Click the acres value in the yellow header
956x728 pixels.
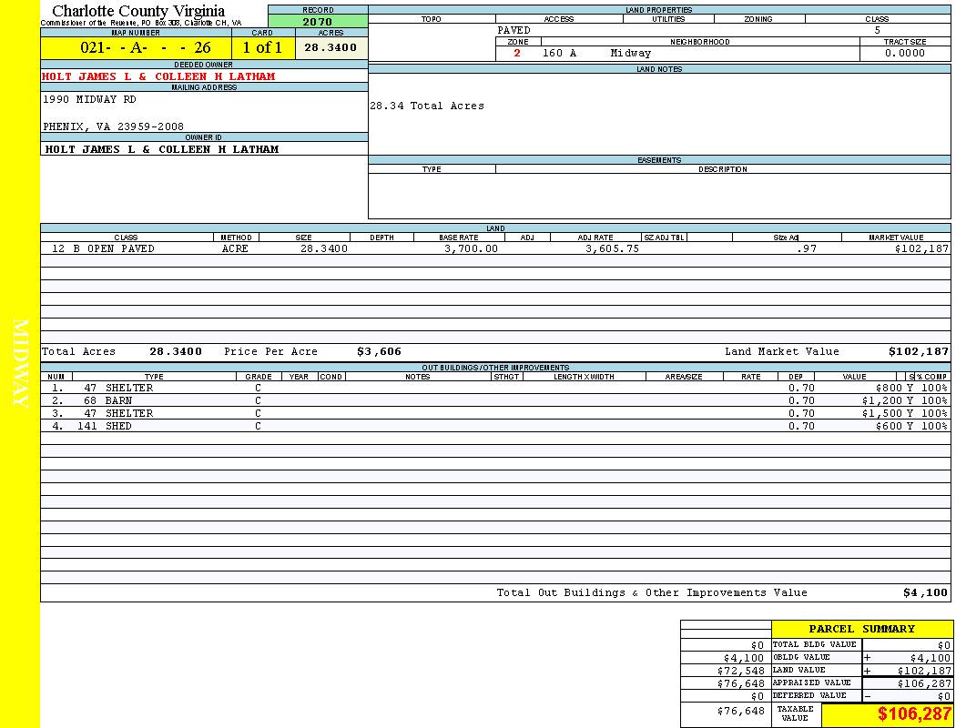tap(331, 47)
